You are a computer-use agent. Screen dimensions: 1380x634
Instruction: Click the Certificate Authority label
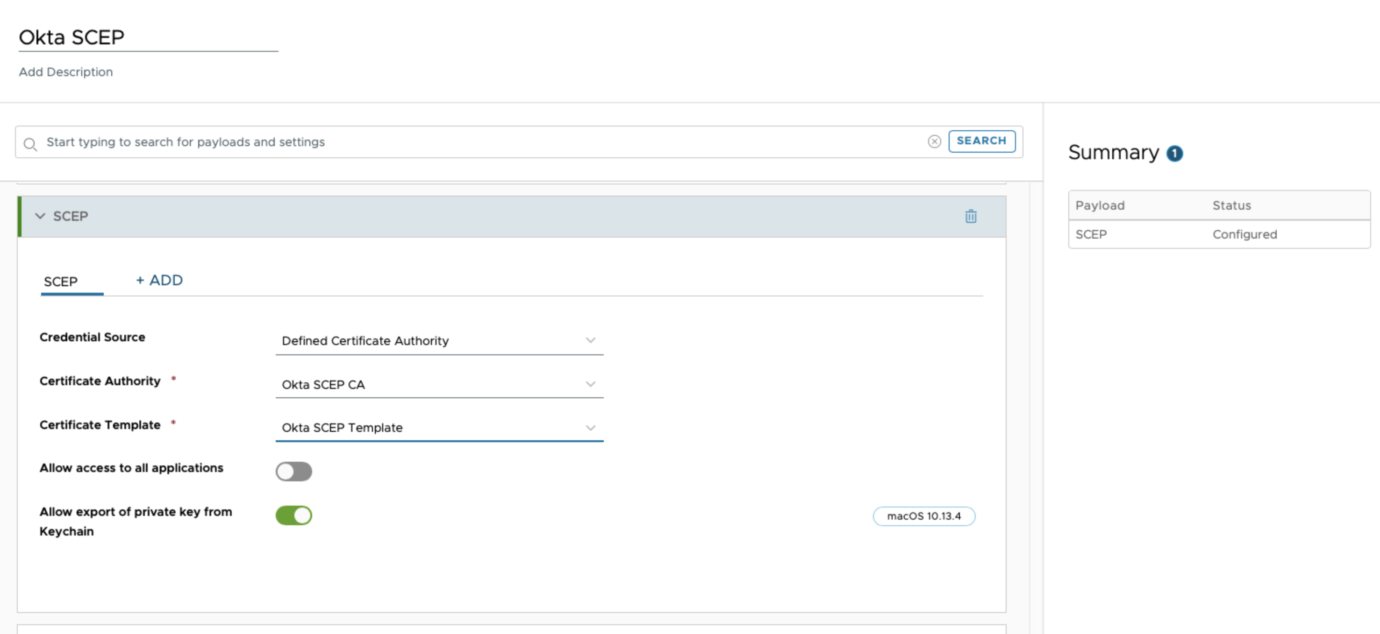100,381
